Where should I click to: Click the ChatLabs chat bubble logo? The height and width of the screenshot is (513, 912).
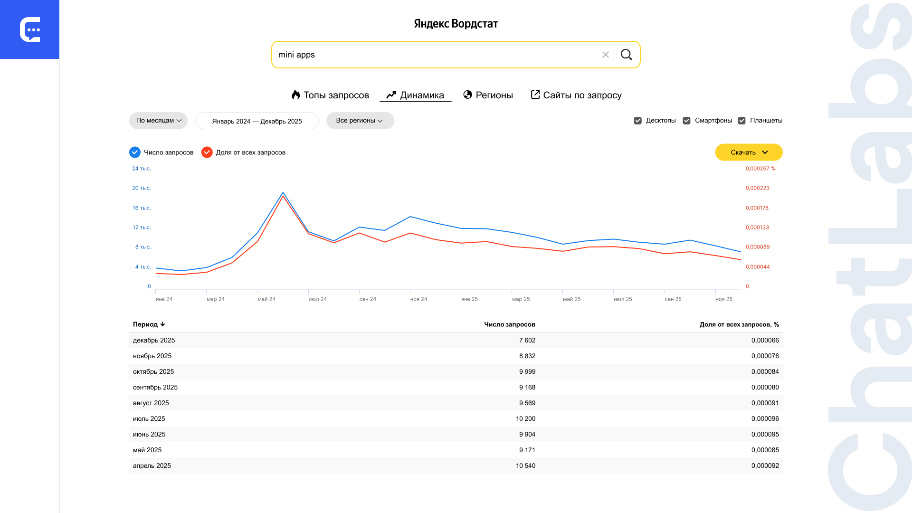coord(30,29)
